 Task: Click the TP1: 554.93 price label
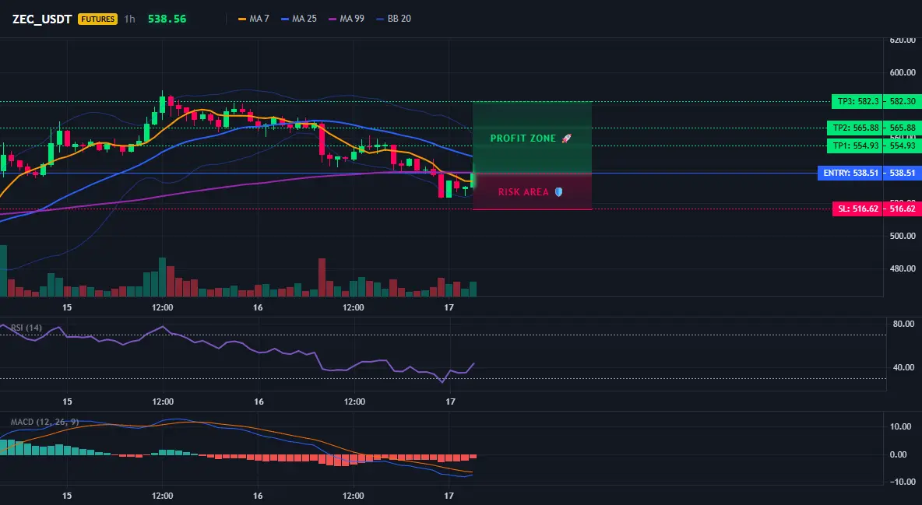(854, 146)
